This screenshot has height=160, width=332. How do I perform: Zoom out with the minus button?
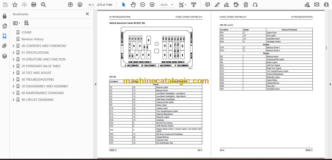[x=142, y=5]
